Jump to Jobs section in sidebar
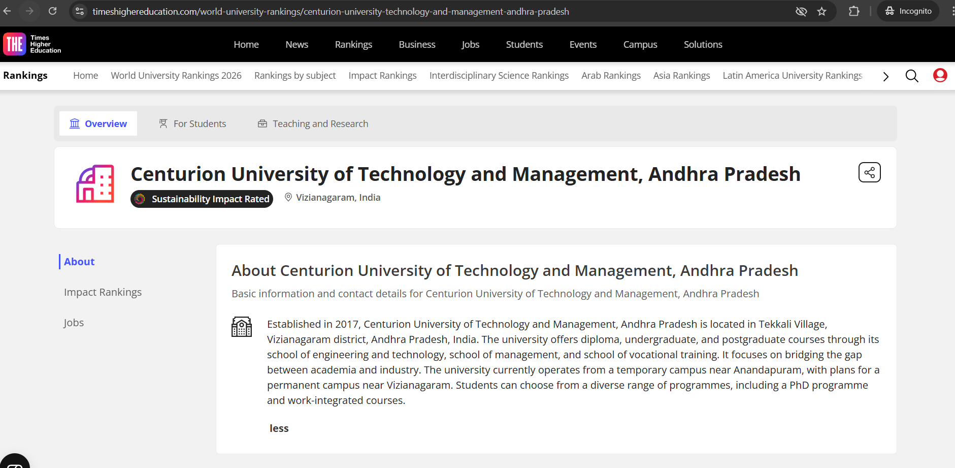Image resolution: width=955 pixels, height=468 pixels. click(74, 323)
